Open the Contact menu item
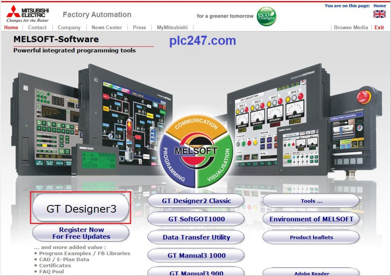The image size is (391, 276). [37, 27]
